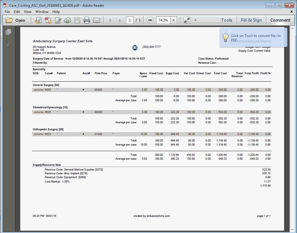Open the attachments paperclip panel

pyautogui.click(x=8, y=45)
